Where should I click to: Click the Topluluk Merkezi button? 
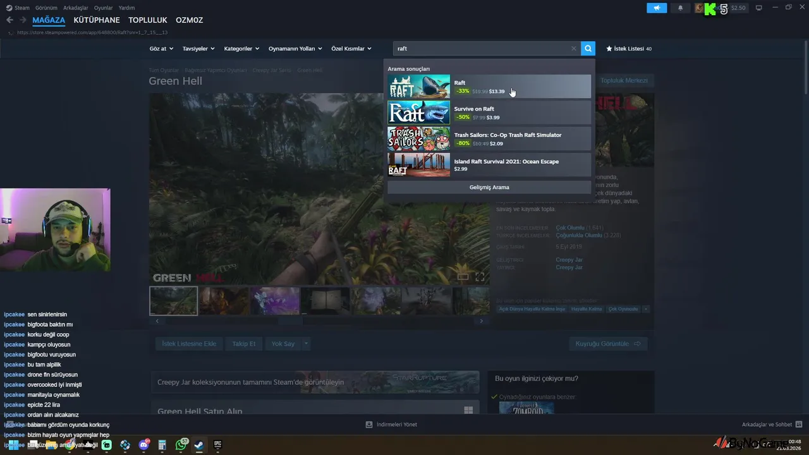pyautogui.click(x=624, y=80)
